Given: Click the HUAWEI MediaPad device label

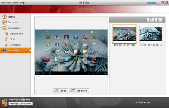Looking at the screenshot, I should pyautogui.click(x=19, y=100).
